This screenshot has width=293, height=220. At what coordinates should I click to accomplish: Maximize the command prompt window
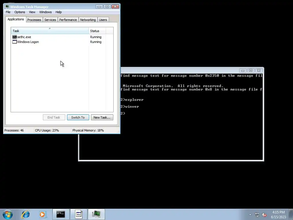[x=251, y=70]
